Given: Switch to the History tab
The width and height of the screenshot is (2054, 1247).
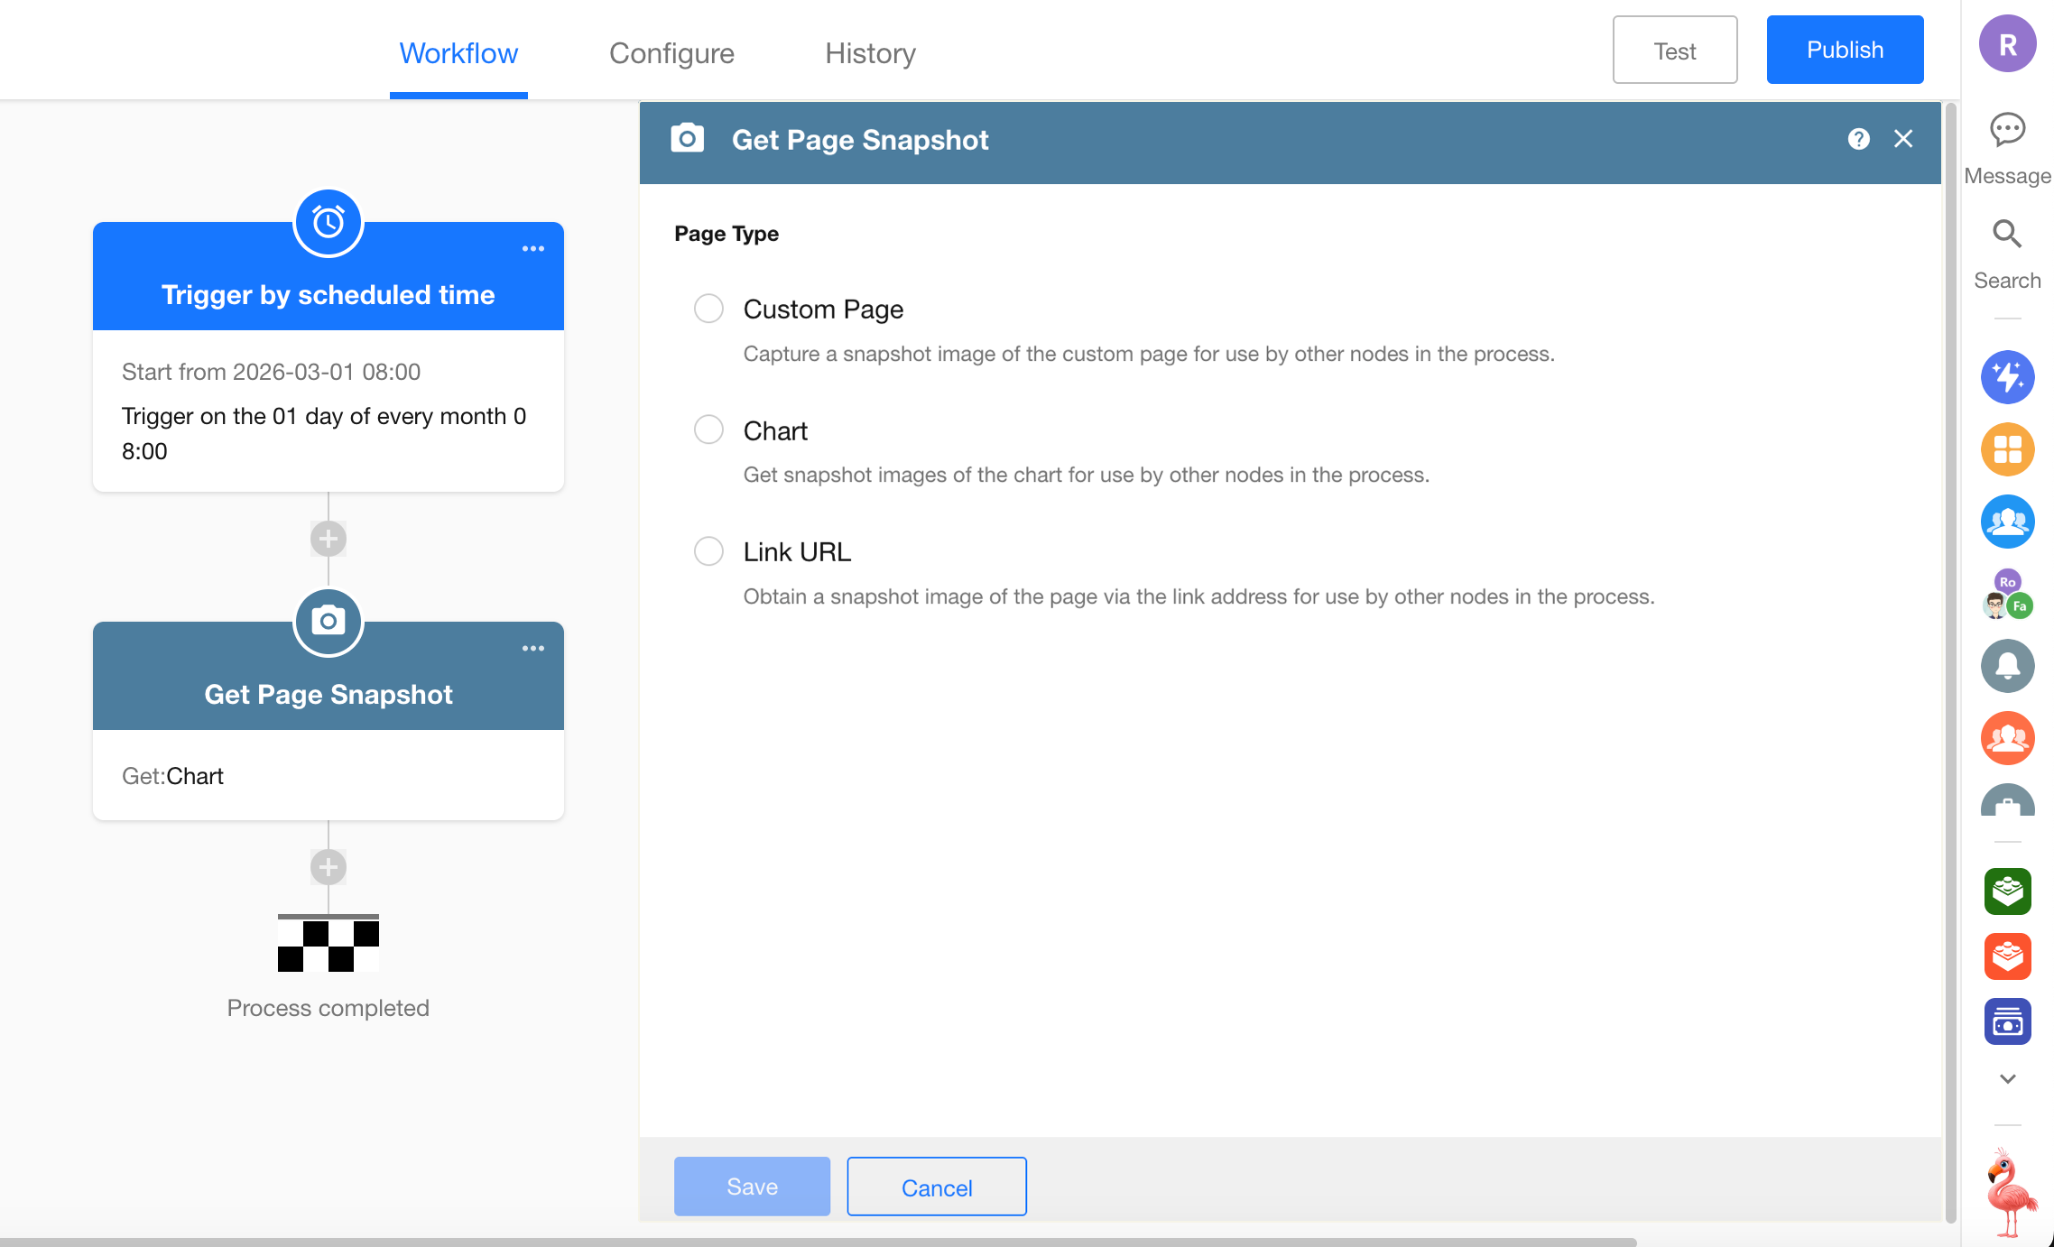Looking at the screenshot, I should [870, 53].
